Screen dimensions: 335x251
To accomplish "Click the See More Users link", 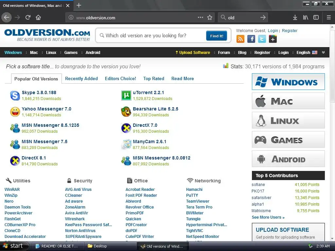I will [268, 217].
